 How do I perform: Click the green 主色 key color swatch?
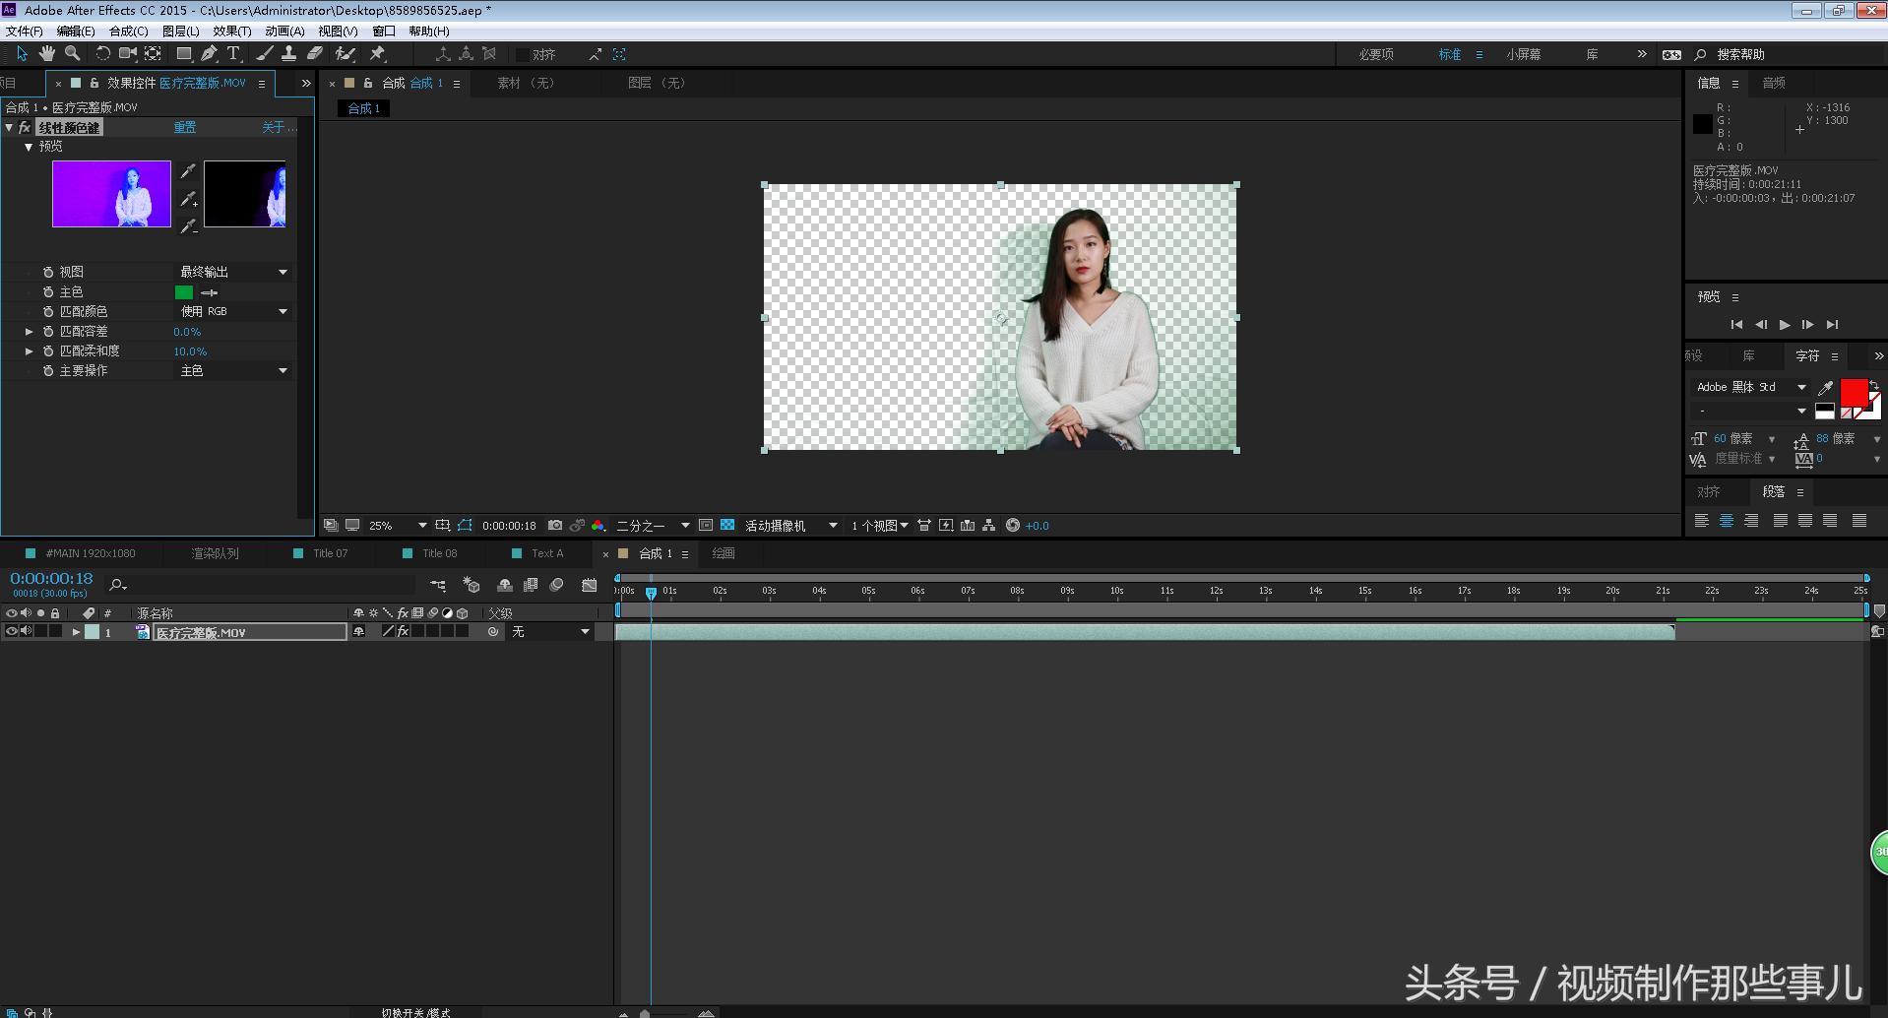[x=184, y=292]
